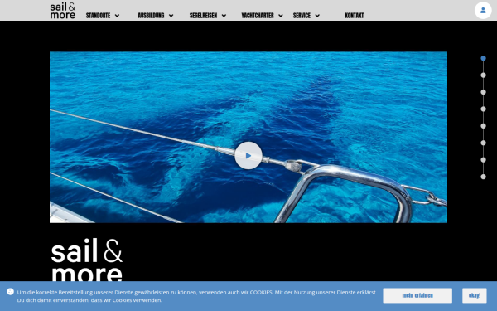Accept cookies with the 'okay!' button

click(474, 295)
